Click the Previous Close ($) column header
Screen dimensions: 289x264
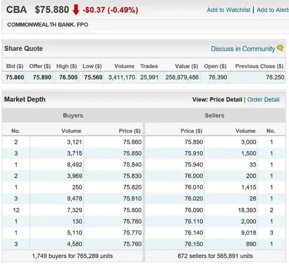click(260, 66)
